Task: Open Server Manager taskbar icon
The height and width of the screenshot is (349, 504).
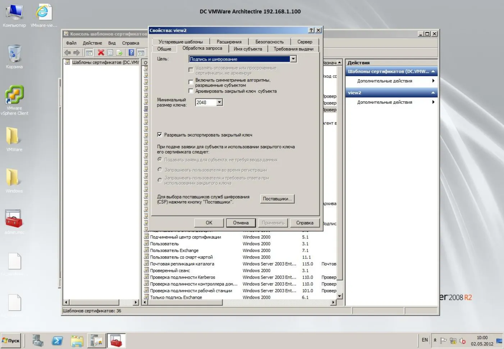Action: pos(37,341)
